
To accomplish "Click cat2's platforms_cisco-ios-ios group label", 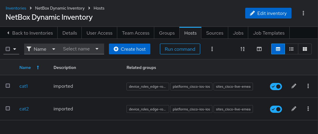I will (x=191, y=109).
